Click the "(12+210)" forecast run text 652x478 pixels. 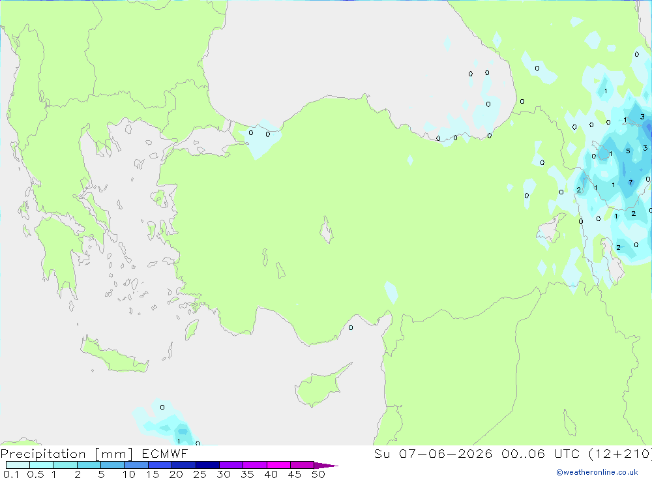[621, 453]
